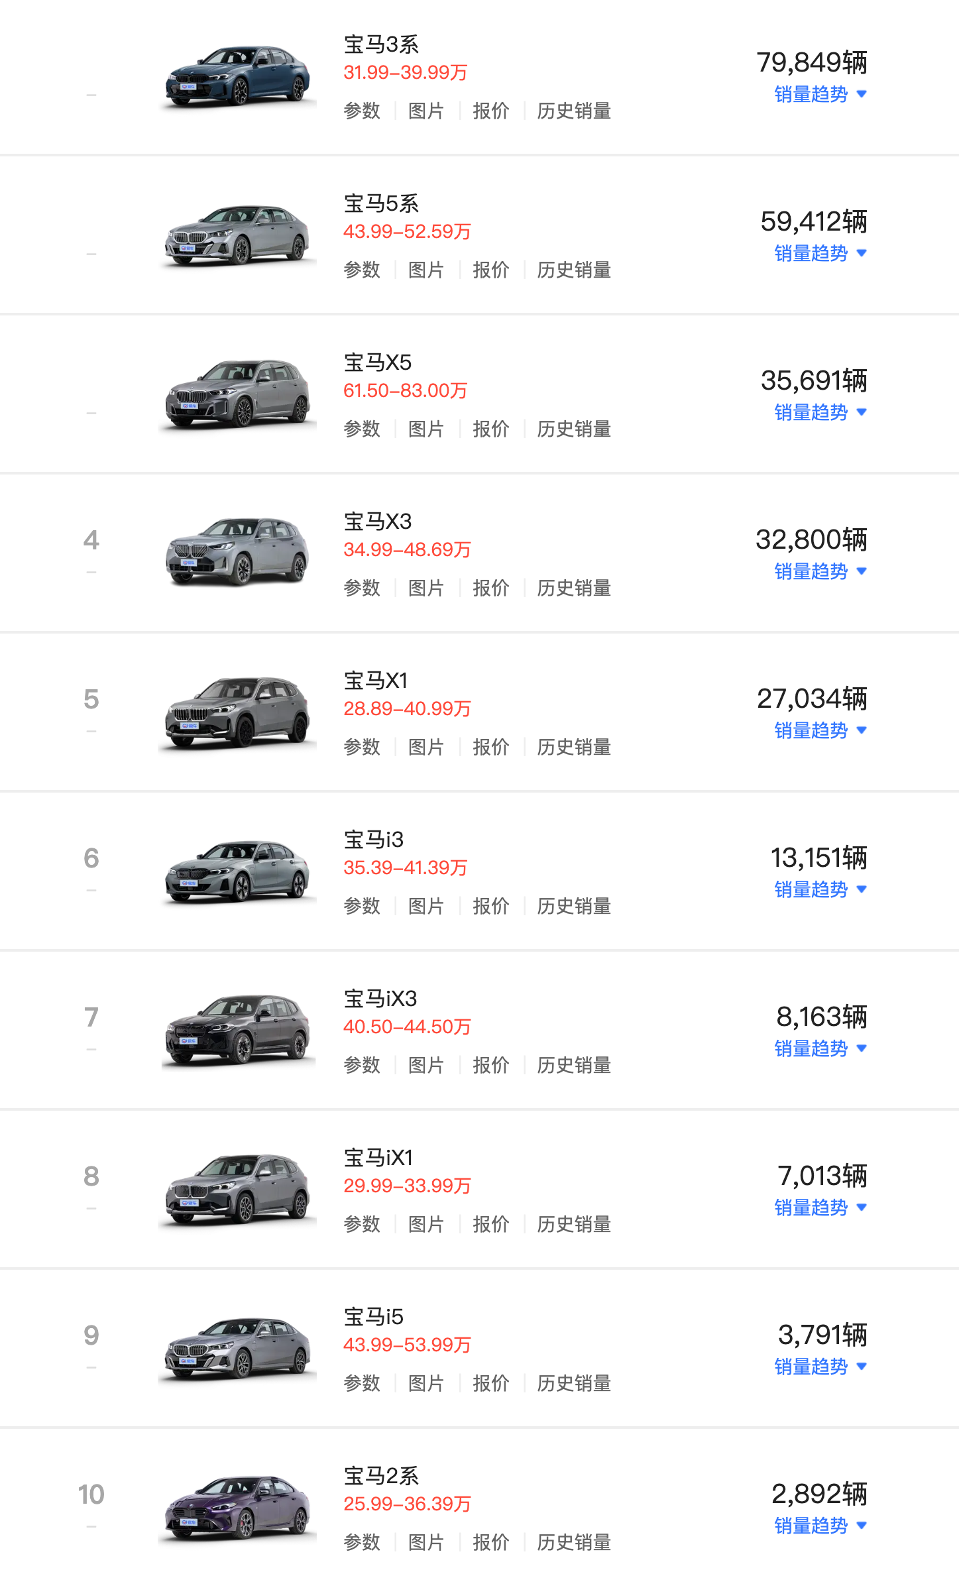
Task: Open the 宝马X3 model title
Action: [x=378, y=522]
